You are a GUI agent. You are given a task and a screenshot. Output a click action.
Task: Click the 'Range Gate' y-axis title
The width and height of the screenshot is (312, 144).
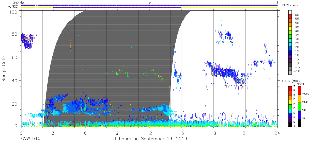point(4,69)
